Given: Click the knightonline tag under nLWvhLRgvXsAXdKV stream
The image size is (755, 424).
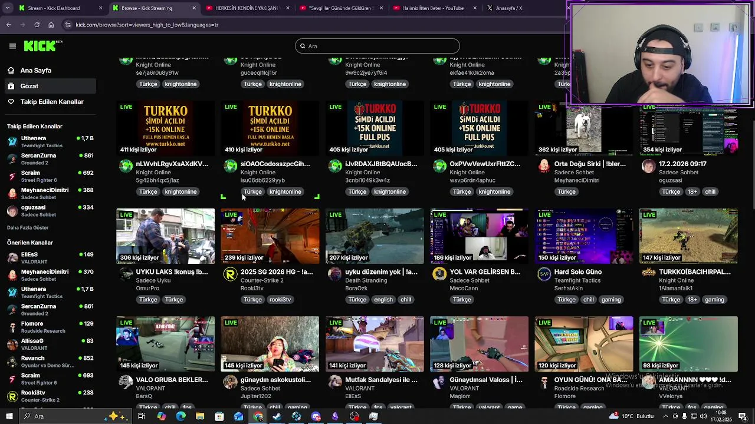Looking at the screenshot, I should tap(180, 191).
